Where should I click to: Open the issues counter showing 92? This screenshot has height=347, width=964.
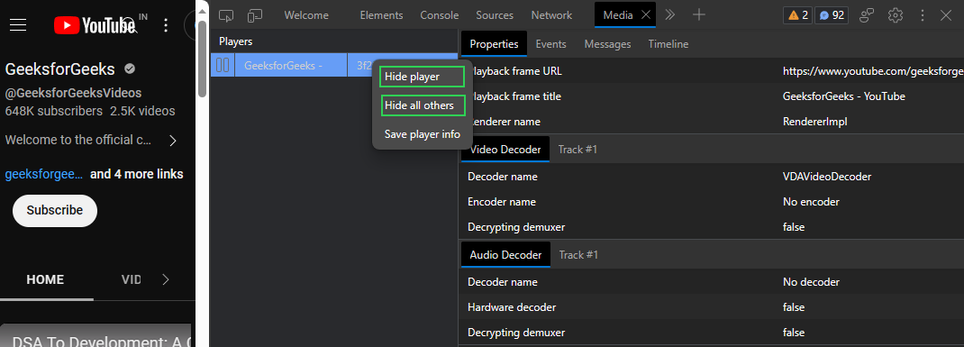click(832, 15)
